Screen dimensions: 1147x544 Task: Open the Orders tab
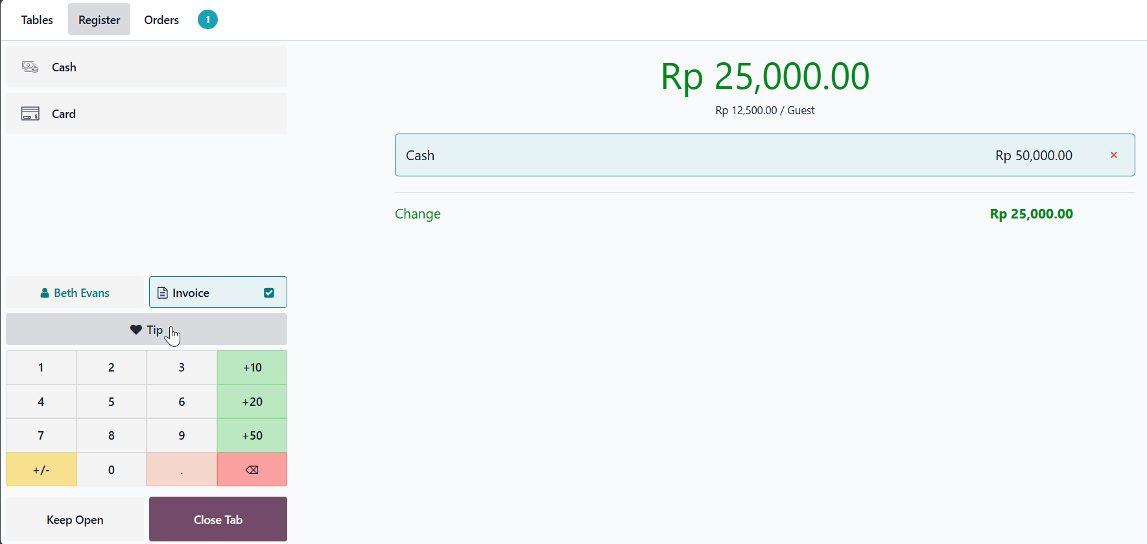[161, 19]
